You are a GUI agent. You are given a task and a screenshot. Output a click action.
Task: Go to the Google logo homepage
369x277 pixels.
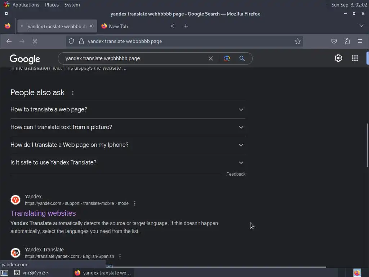(x=25, y=59)
